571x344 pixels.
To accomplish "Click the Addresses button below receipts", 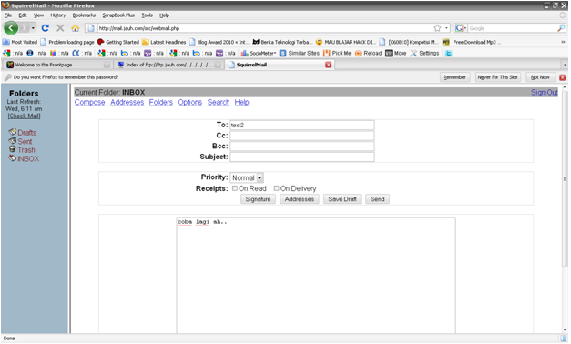I will click(x=300, y=199).
